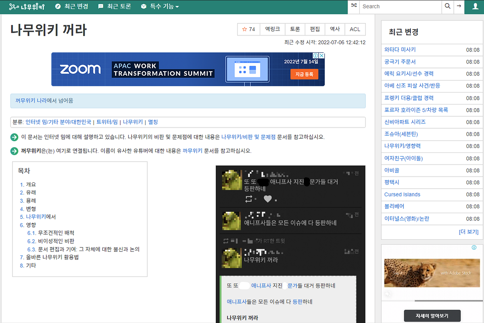Screen dimensions: 484x323
Task: Click the search magnifier icon
Action: point(447,6)
